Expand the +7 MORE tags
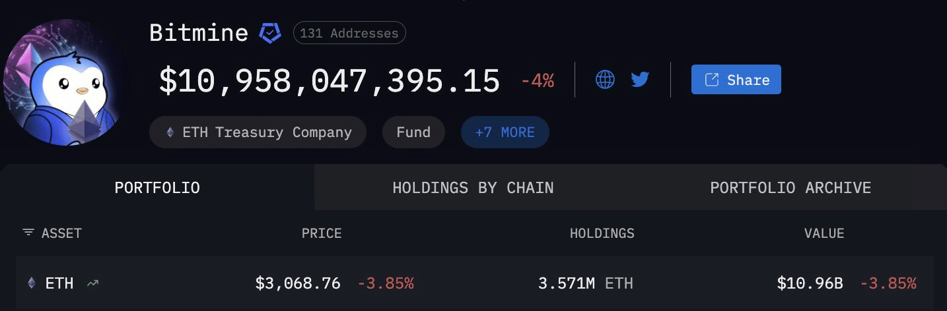Viewport: 947px width, 311px height. pyautogui.click(x=505, y=132)
